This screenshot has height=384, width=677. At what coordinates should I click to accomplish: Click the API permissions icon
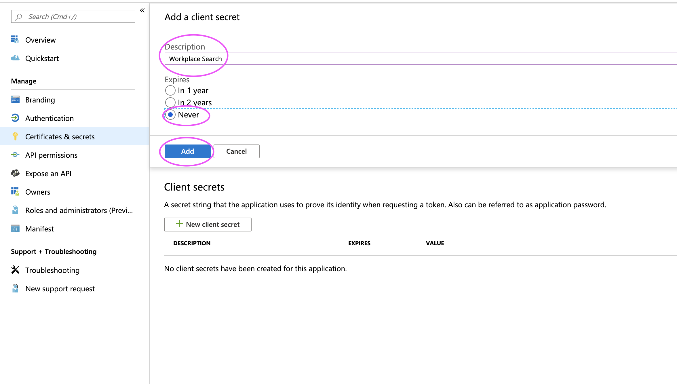pos(15,155)
